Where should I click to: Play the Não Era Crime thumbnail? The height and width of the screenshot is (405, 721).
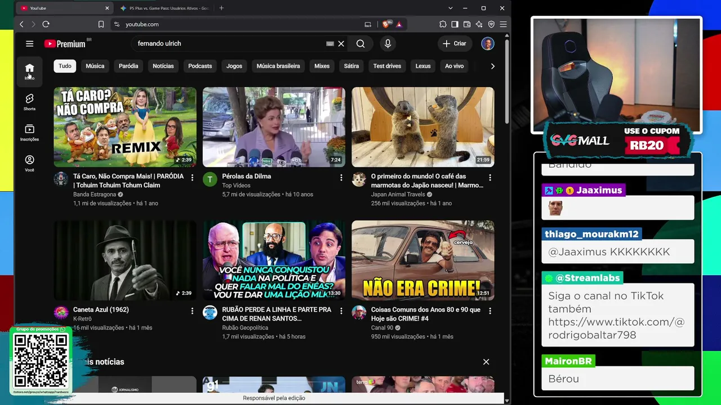(423, 260)
